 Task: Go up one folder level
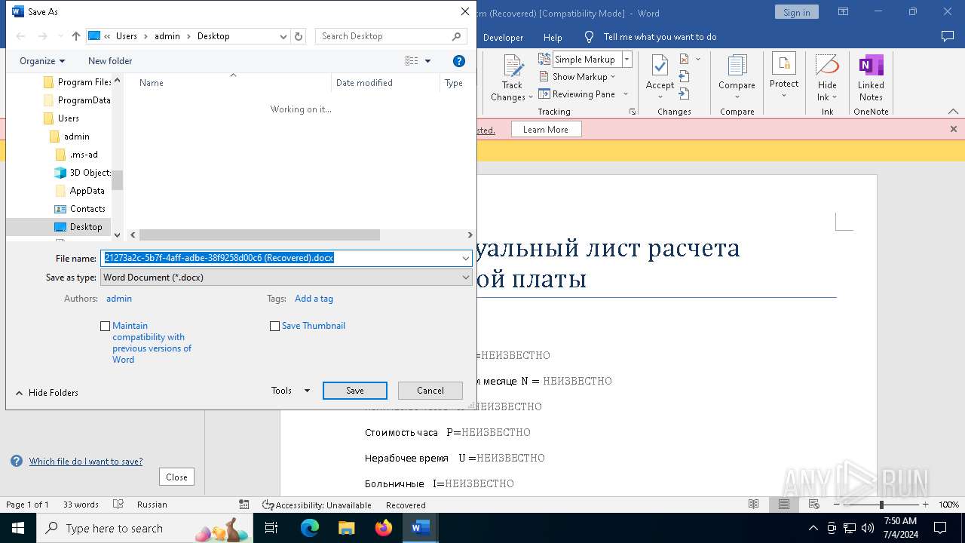click(x=76, y=36)
